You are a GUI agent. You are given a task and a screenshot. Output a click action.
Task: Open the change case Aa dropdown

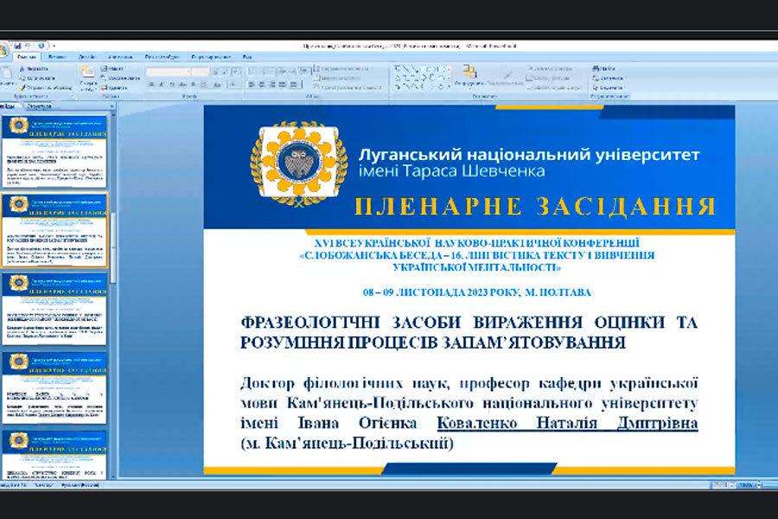tap(217, 85)
